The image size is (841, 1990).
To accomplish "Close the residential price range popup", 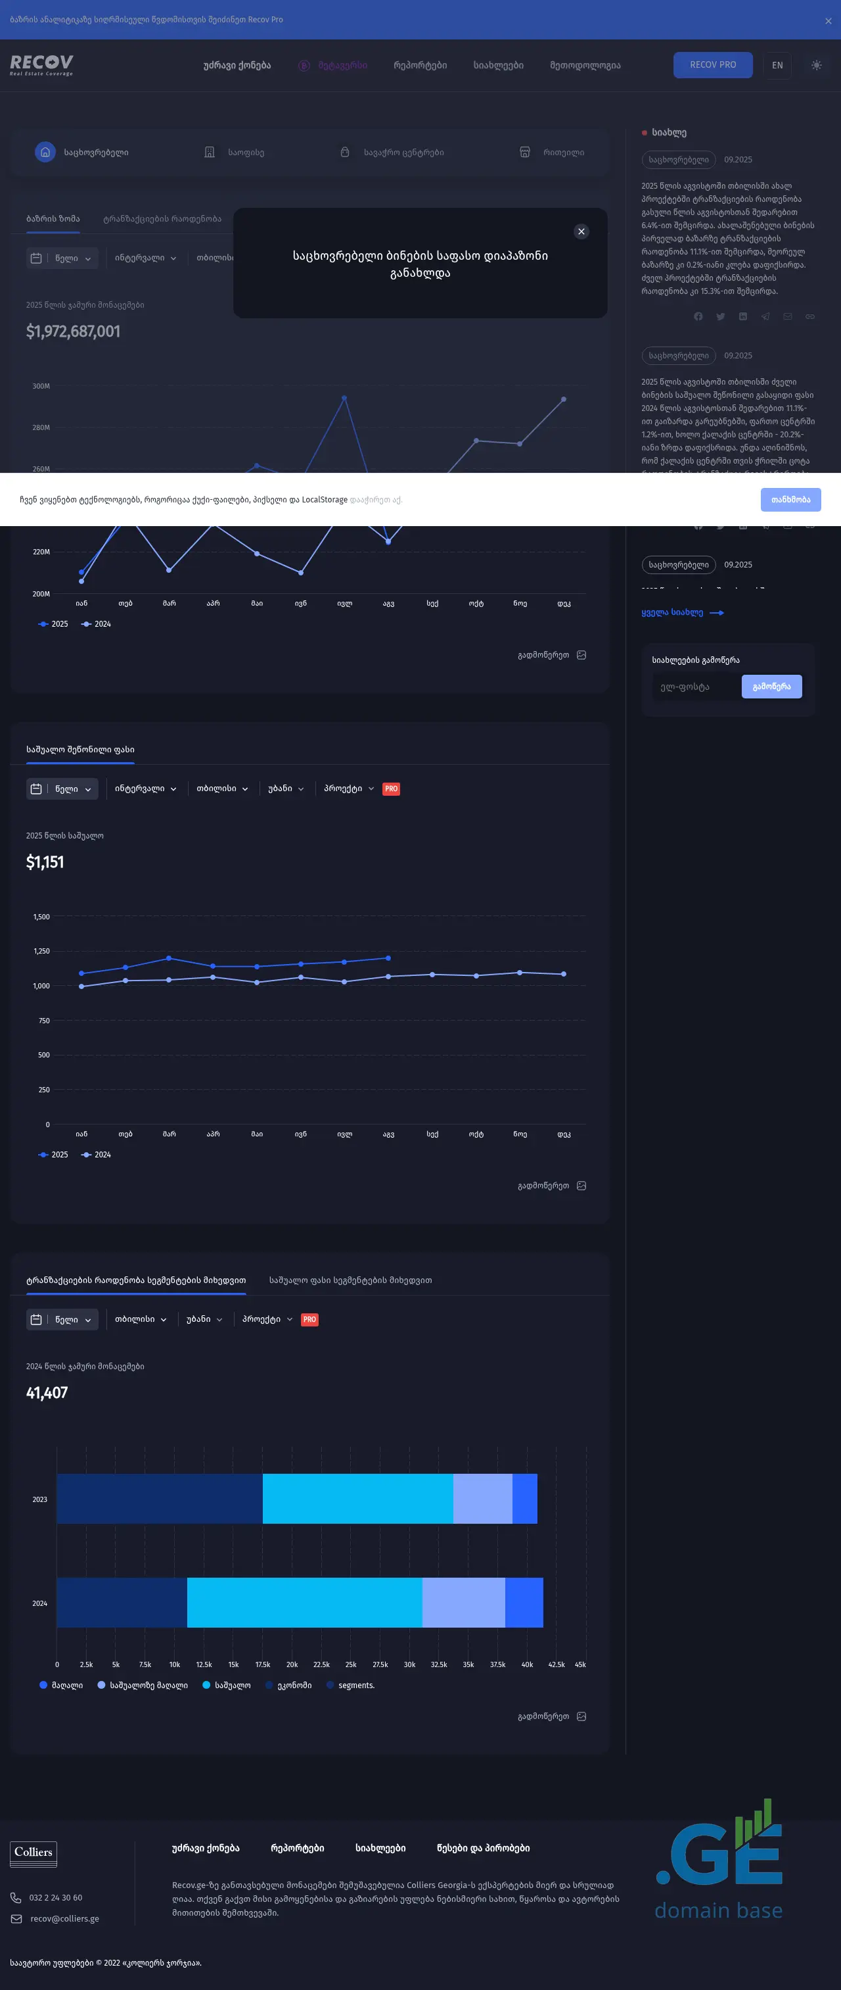I will click(x=581, y=231).
